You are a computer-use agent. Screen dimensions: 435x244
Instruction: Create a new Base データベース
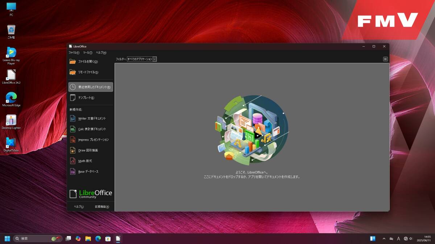coord(91,172)
